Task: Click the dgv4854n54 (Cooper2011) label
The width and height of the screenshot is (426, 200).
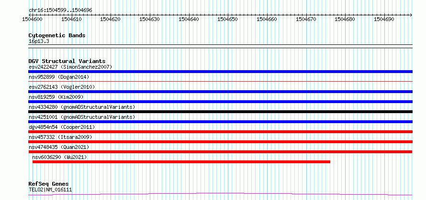Action: click(x=62, y=127)
